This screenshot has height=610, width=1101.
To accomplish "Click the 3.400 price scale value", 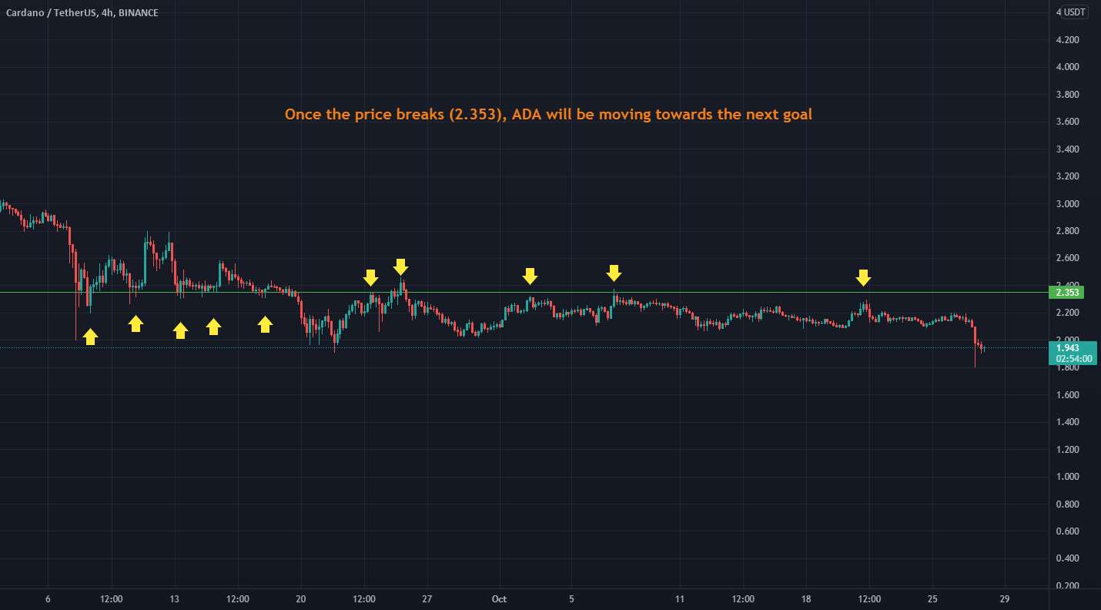I will pos(1067,149).
